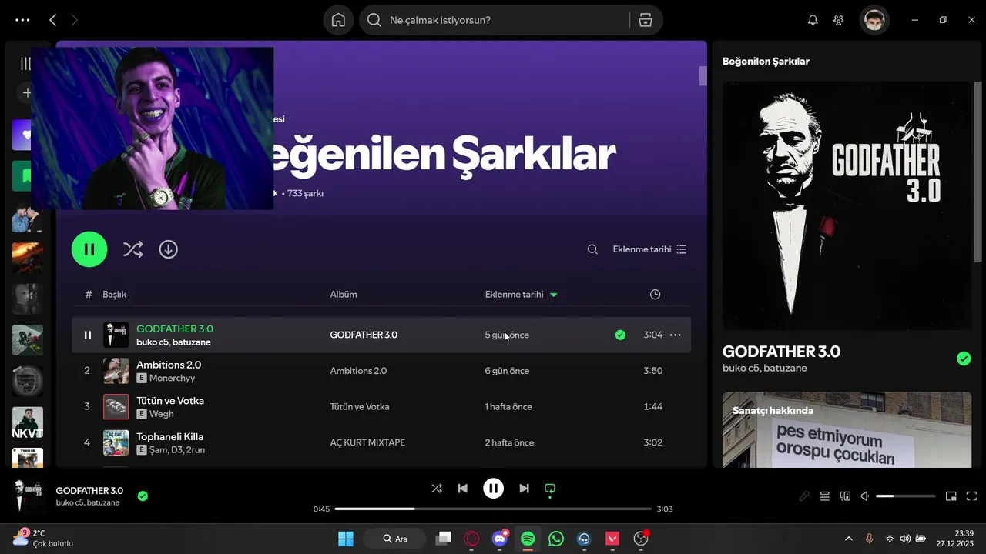Screen dimensions: 986x554
Task: Open artist Monerchyy link
Action: [x=172, y=378]
